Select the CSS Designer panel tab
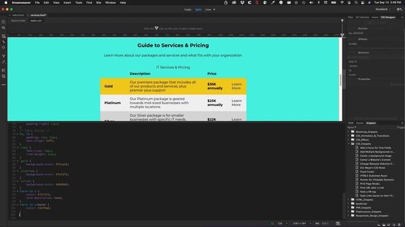Screen dimensions: 405x227 388,17
